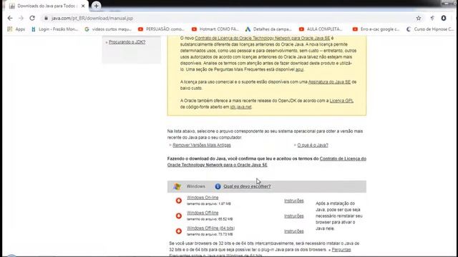
Task: Click the red download icon for Windows Off-line
Action: click(179, 216)
